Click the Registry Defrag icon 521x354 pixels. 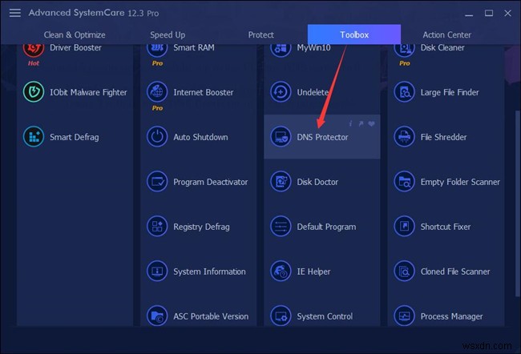tap(157, 226)
